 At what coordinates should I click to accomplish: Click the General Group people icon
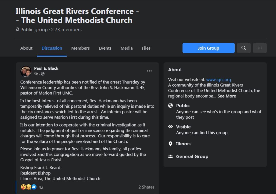(170, 157)
